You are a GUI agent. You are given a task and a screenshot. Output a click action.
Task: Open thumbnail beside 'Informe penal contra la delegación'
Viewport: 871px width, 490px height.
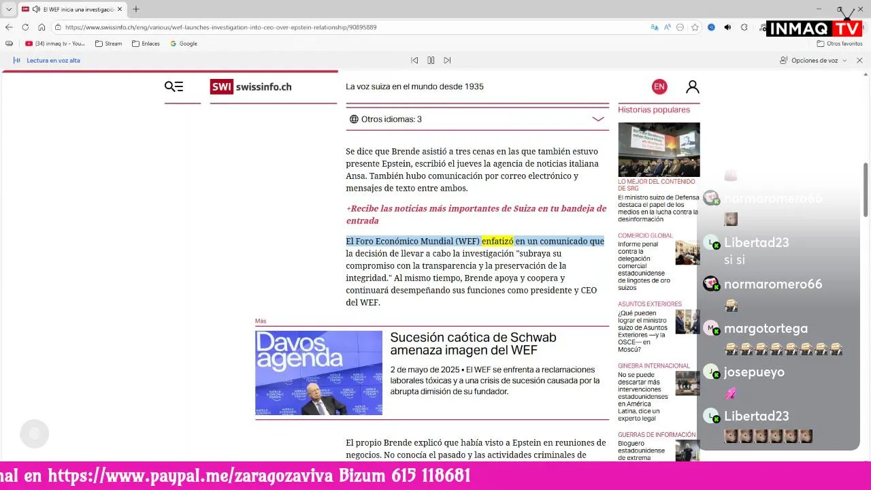tap(687, 252)
